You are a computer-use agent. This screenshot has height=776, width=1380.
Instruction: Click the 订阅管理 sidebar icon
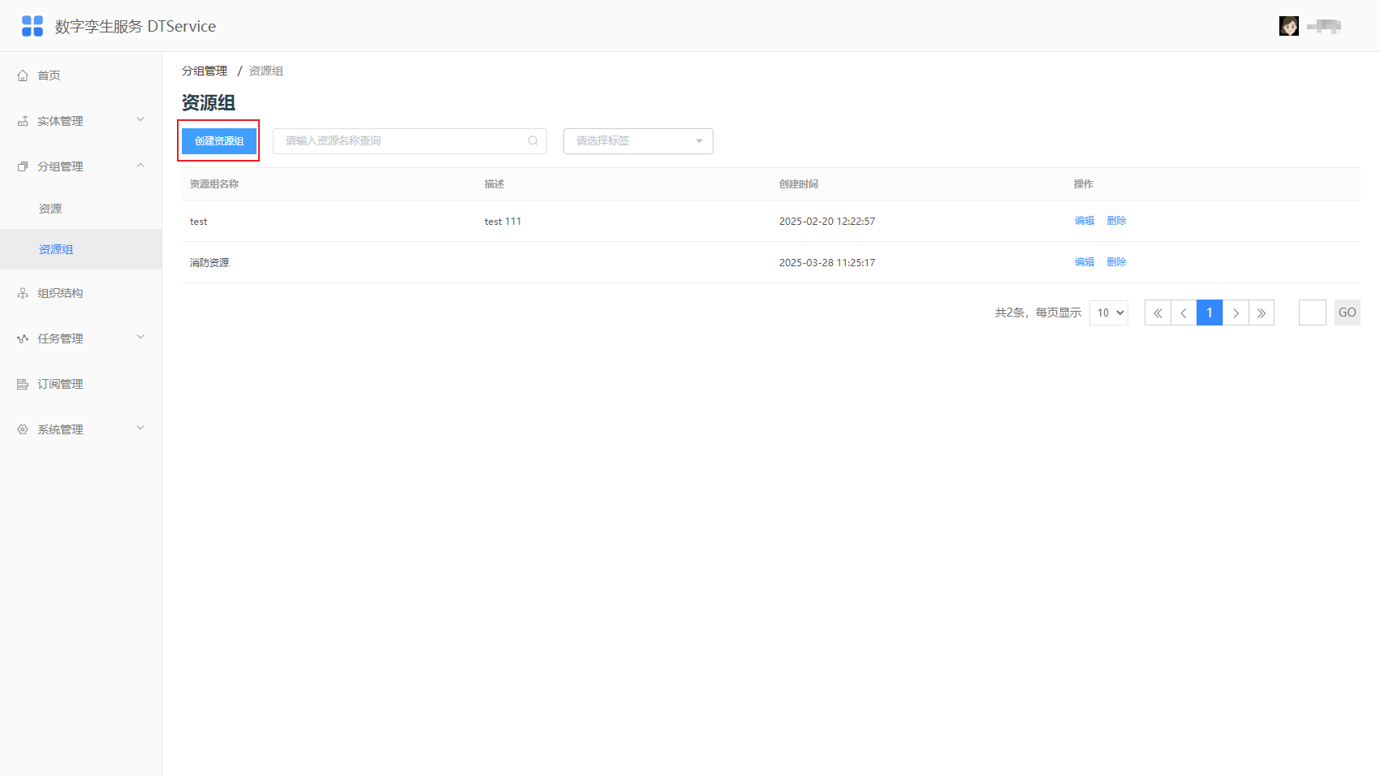pyautogui.click(x=23, y=384)
